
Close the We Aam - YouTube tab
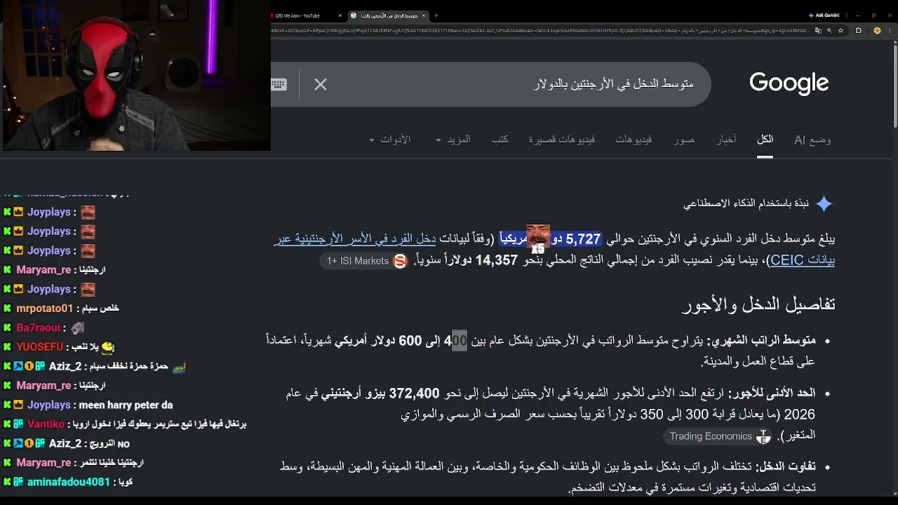340,15
